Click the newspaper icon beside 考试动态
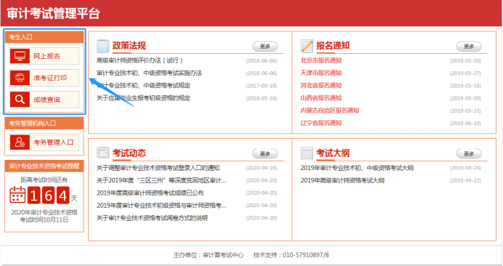 point(103,153)
